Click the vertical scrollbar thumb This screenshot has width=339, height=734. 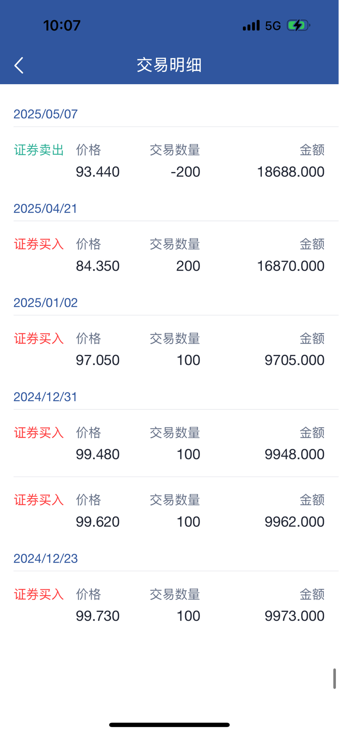(x=334, y=678)
